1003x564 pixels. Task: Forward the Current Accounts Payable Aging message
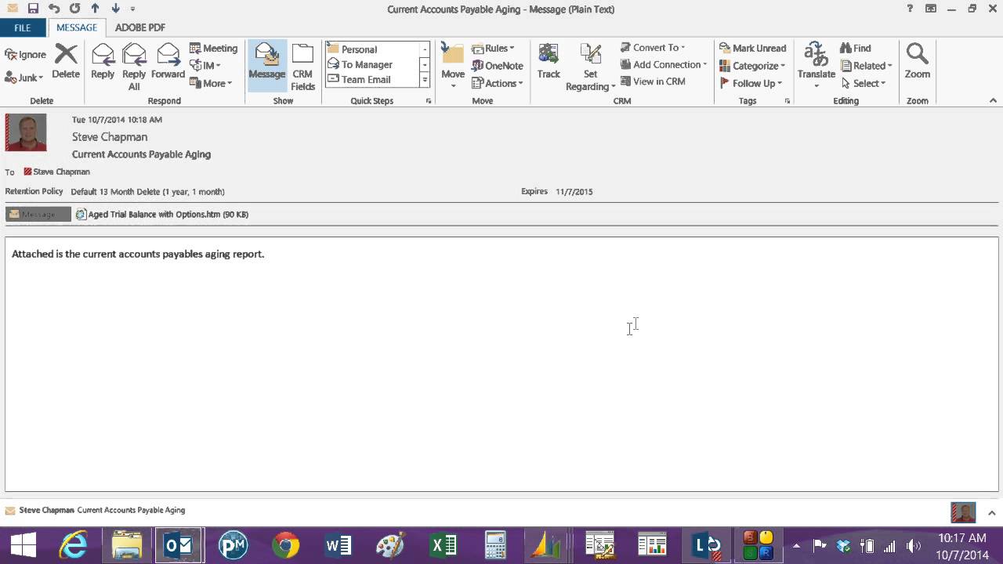click(168, 62)
